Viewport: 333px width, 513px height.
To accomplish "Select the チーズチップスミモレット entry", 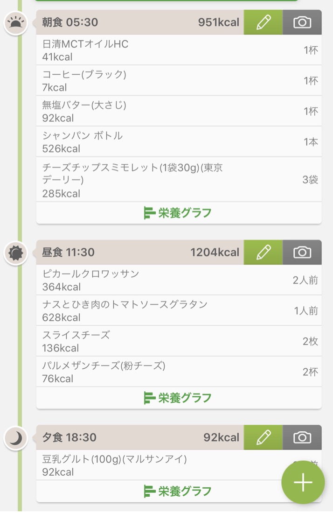I will coord(179,179).
